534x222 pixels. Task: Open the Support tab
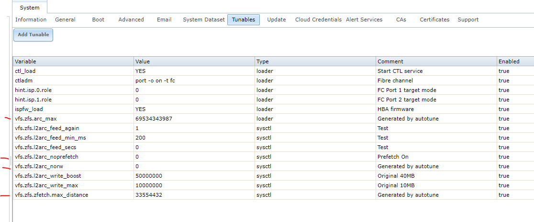click(468, 20)
